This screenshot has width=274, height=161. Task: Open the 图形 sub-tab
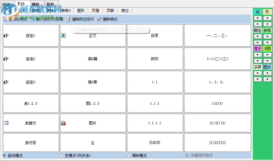pyautogui.click(x=81, y=11)
